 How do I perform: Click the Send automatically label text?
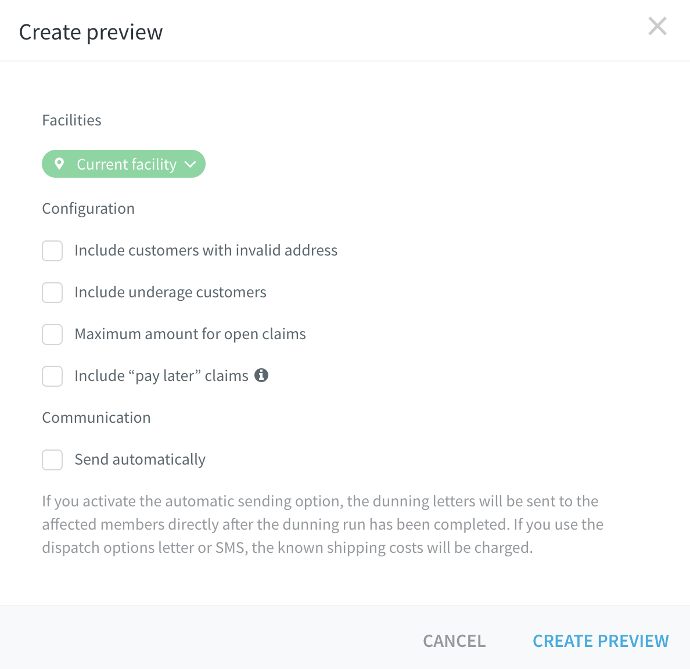pyautogui.click(x=140, y=459)
